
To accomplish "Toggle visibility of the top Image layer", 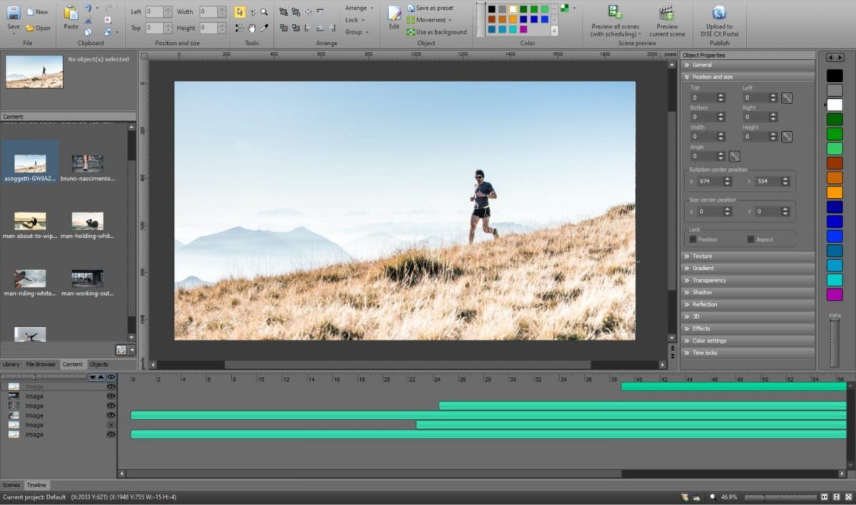I will click(x=111, y=387).
